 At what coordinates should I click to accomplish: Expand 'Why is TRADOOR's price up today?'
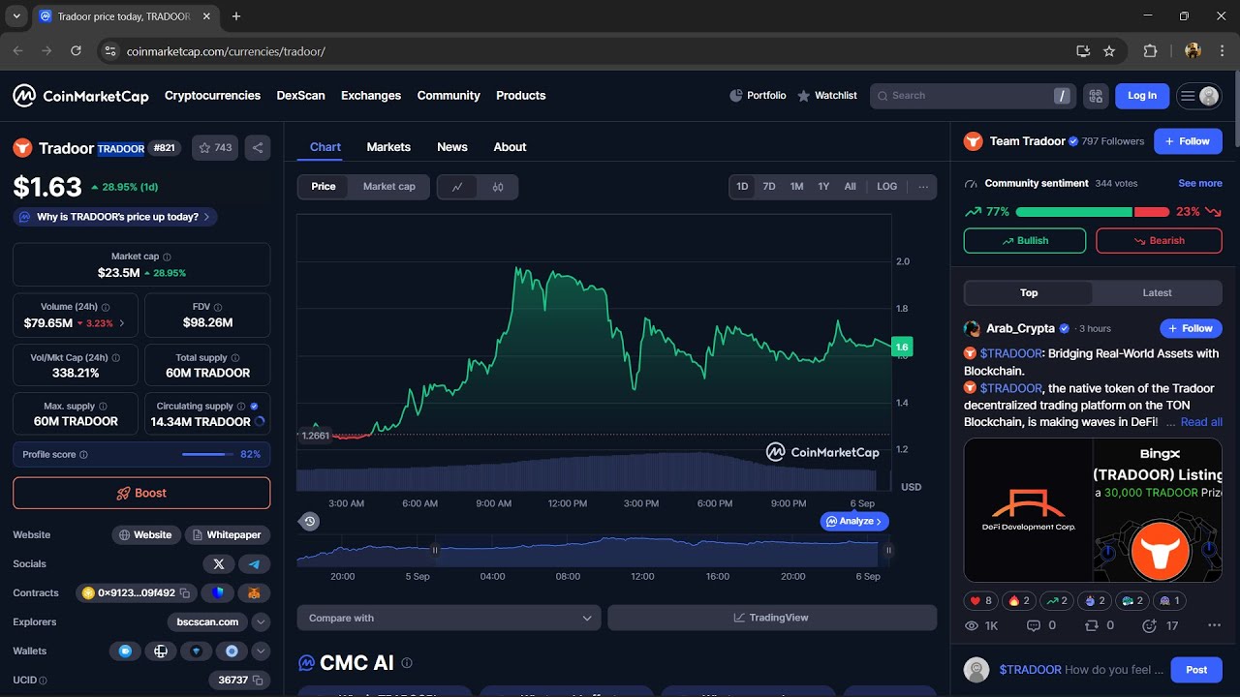click(x=115, y=217)
